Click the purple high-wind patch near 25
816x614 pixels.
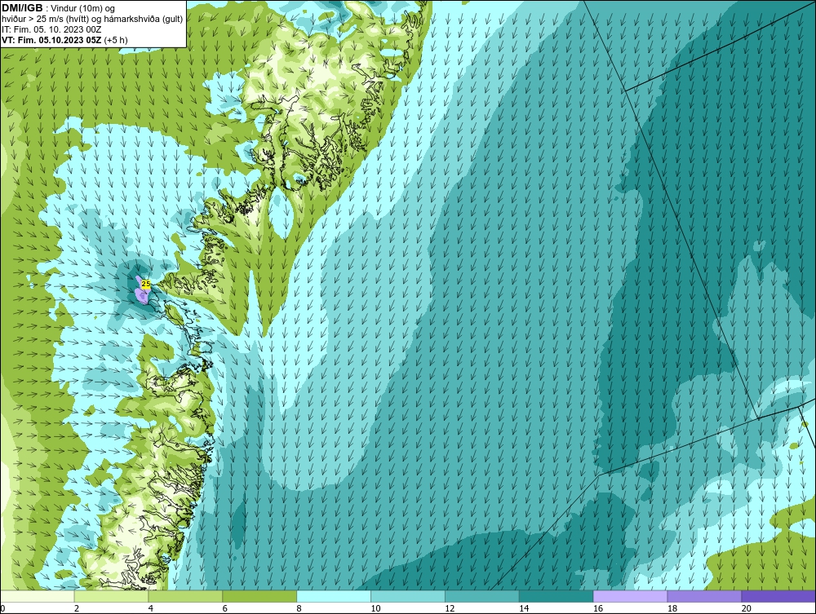pyautogui.click(x=141, y=294)
